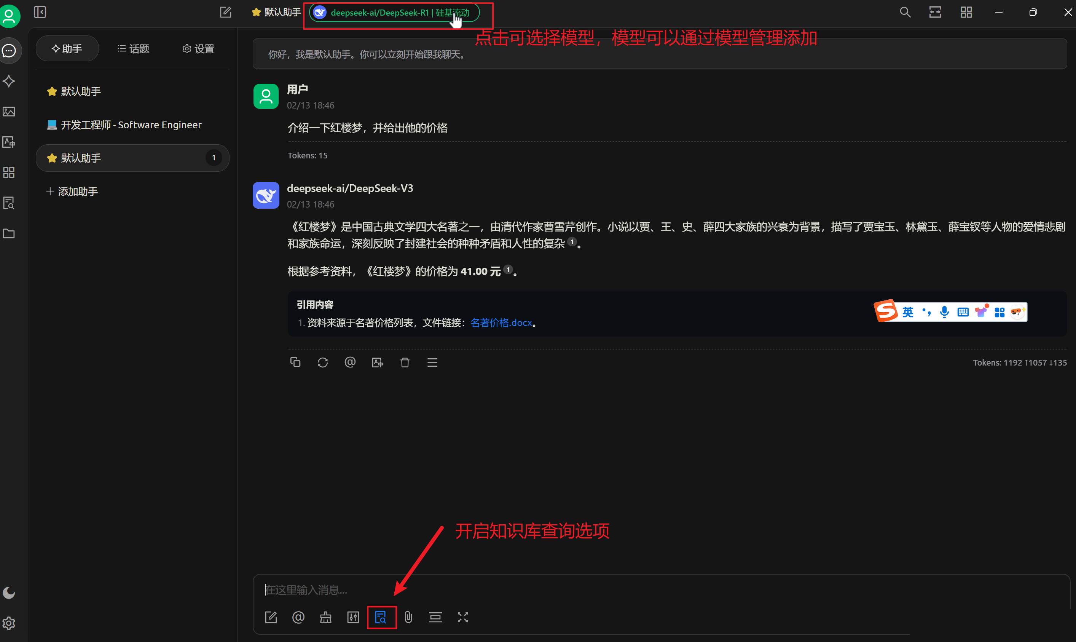Click the 引用内容 heading

click(x=315, y=305)
